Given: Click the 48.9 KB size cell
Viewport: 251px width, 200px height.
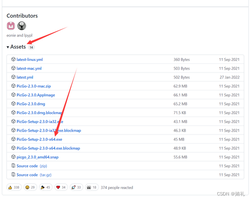Looking at the screenshot, I should (180, 148).
